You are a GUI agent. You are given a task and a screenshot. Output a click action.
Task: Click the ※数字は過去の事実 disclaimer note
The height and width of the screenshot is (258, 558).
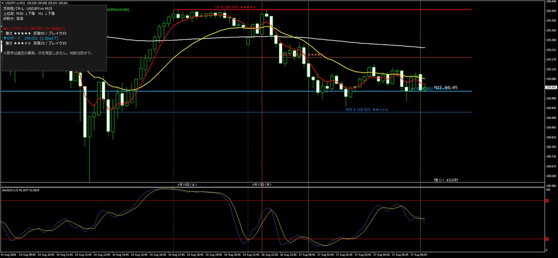coord(48,53)
